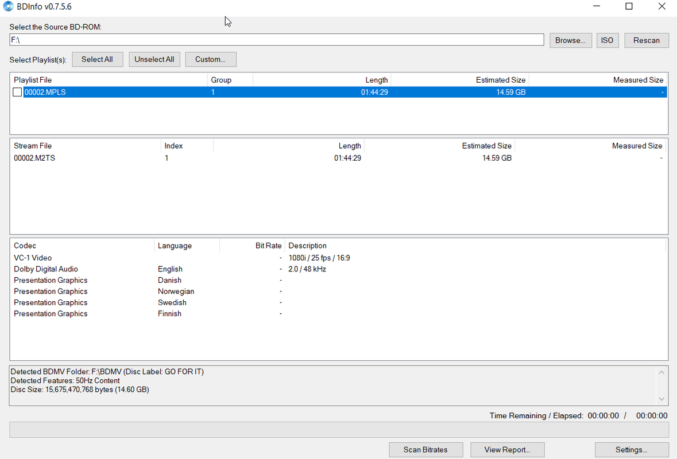Screen dimensions: 677x459
Task: Select All playlists
Action: (97, 60)
